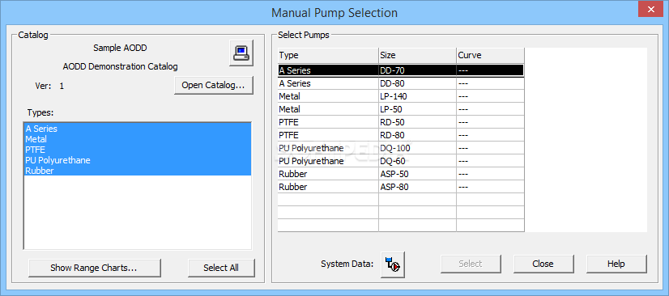Select A Series in Types list
The height and width of the screenshot is (296, 669).
pyautogui.click(x=138, y=129)
